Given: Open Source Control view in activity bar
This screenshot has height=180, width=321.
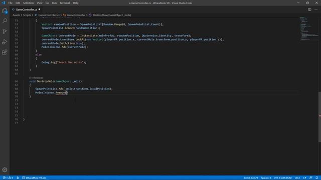Looking at the screenshot, I should 5,31.
